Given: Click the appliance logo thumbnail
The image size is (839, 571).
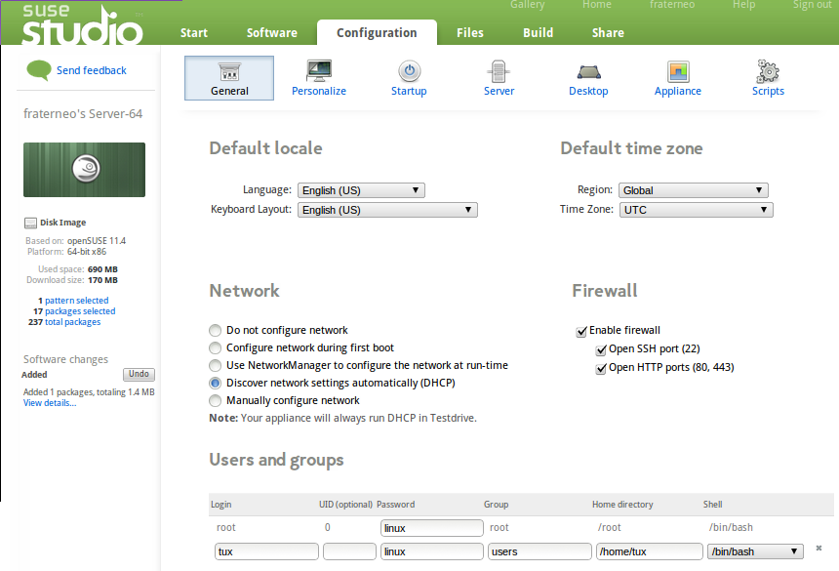Looking at the screenshot, I should pyautogui.click(x=84, y=170).
